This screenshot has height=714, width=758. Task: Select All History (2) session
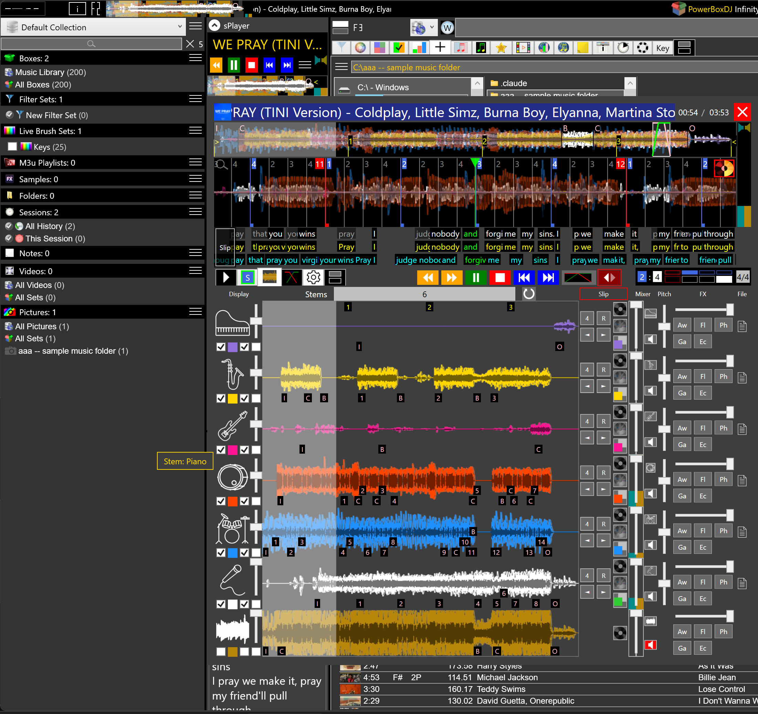click(x=50, y=226)
